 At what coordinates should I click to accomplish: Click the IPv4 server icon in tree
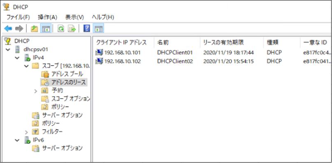(28, 57)
